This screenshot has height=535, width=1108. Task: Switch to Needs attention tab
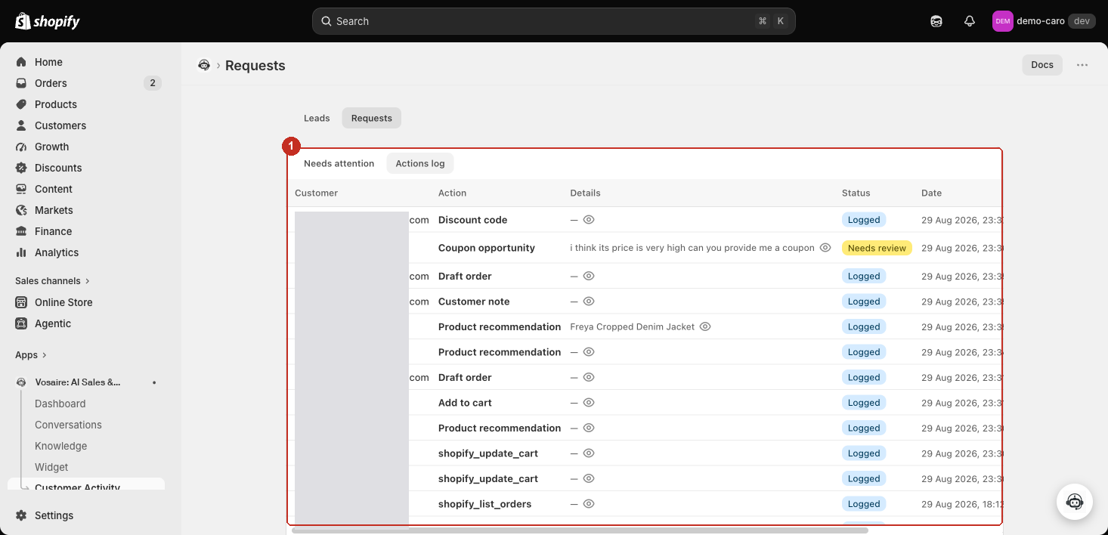[339, 163]
